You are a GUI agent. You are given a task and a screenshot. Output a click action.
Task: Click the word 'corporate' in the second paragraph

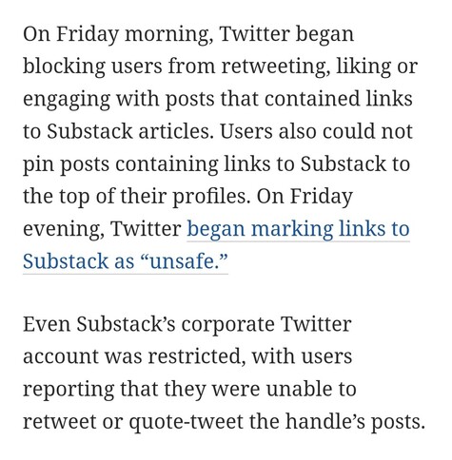(x=227, y=325)
